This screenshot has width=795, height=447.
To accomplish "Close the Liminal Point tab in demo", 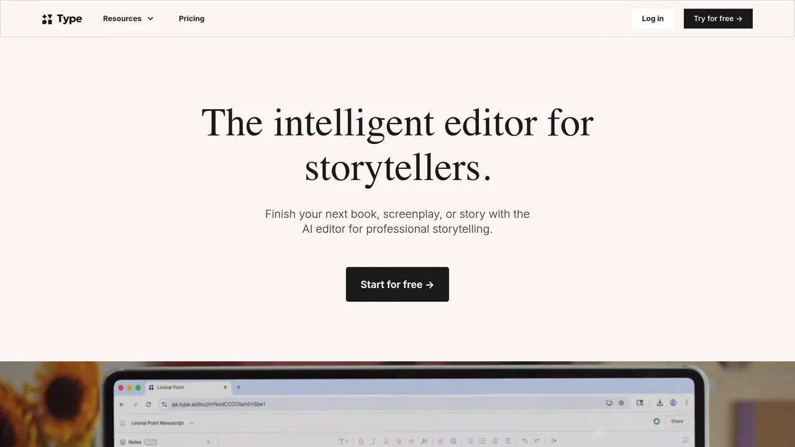I will pyautogui.click(x=225, y=387).
